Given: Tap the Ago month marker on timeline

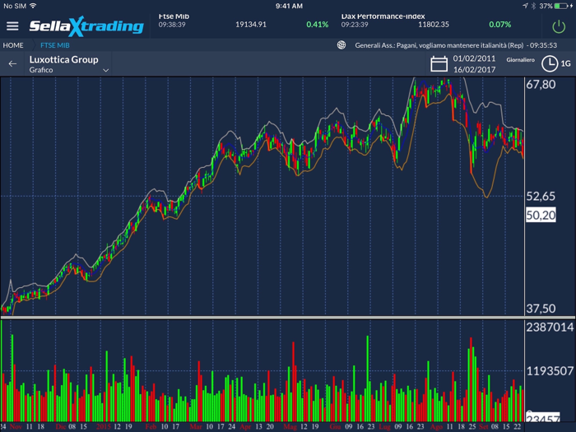Looking at the screenshot, I should 436,426.
